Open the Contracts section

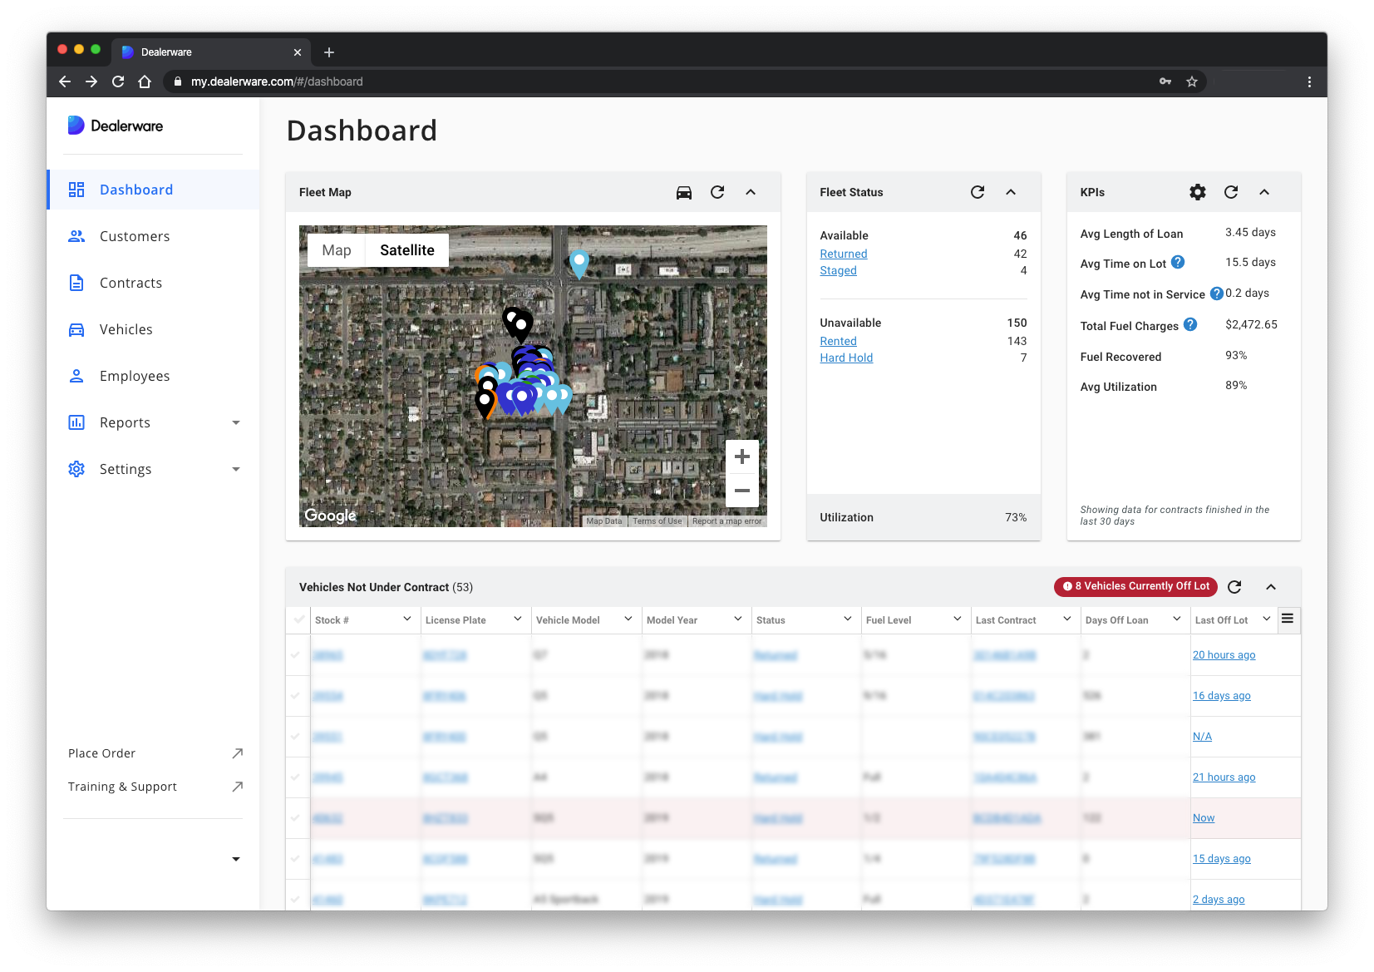[130, 283]
